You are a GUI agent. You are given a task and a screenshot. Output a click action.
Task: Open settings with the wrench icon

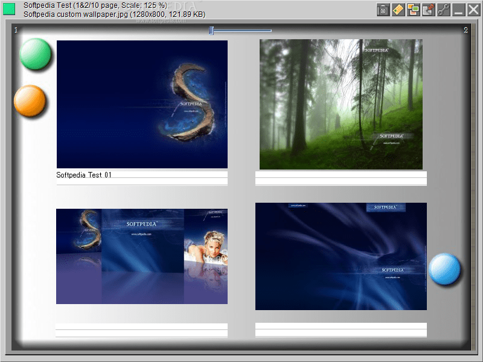click(444, 10)
